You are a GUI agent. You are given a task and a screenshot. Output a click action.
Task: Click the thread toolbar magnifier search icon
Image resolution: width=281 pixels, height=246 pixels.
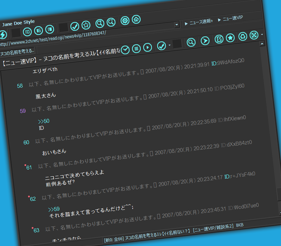point(191,42)
